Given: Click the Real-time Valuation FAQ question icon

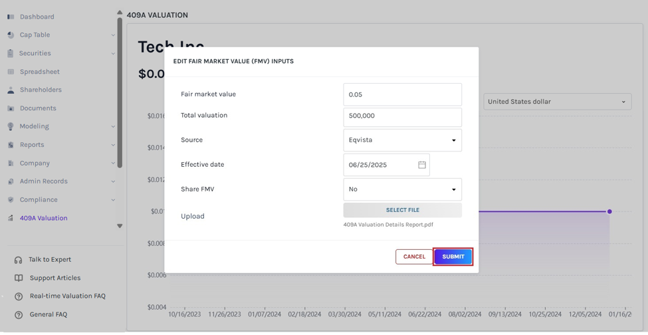Looking at the screenshot, I should [x=18, y=296].
